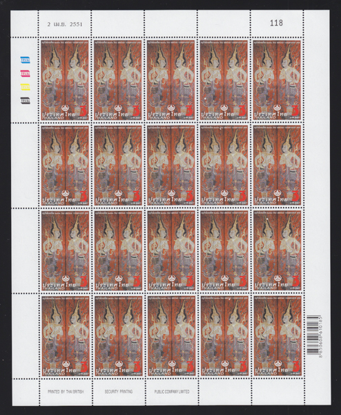Click stamp directly above SECURITY PRINTING text
The height and width of the screenshot is (415, 341).
(x=118, y=335)
